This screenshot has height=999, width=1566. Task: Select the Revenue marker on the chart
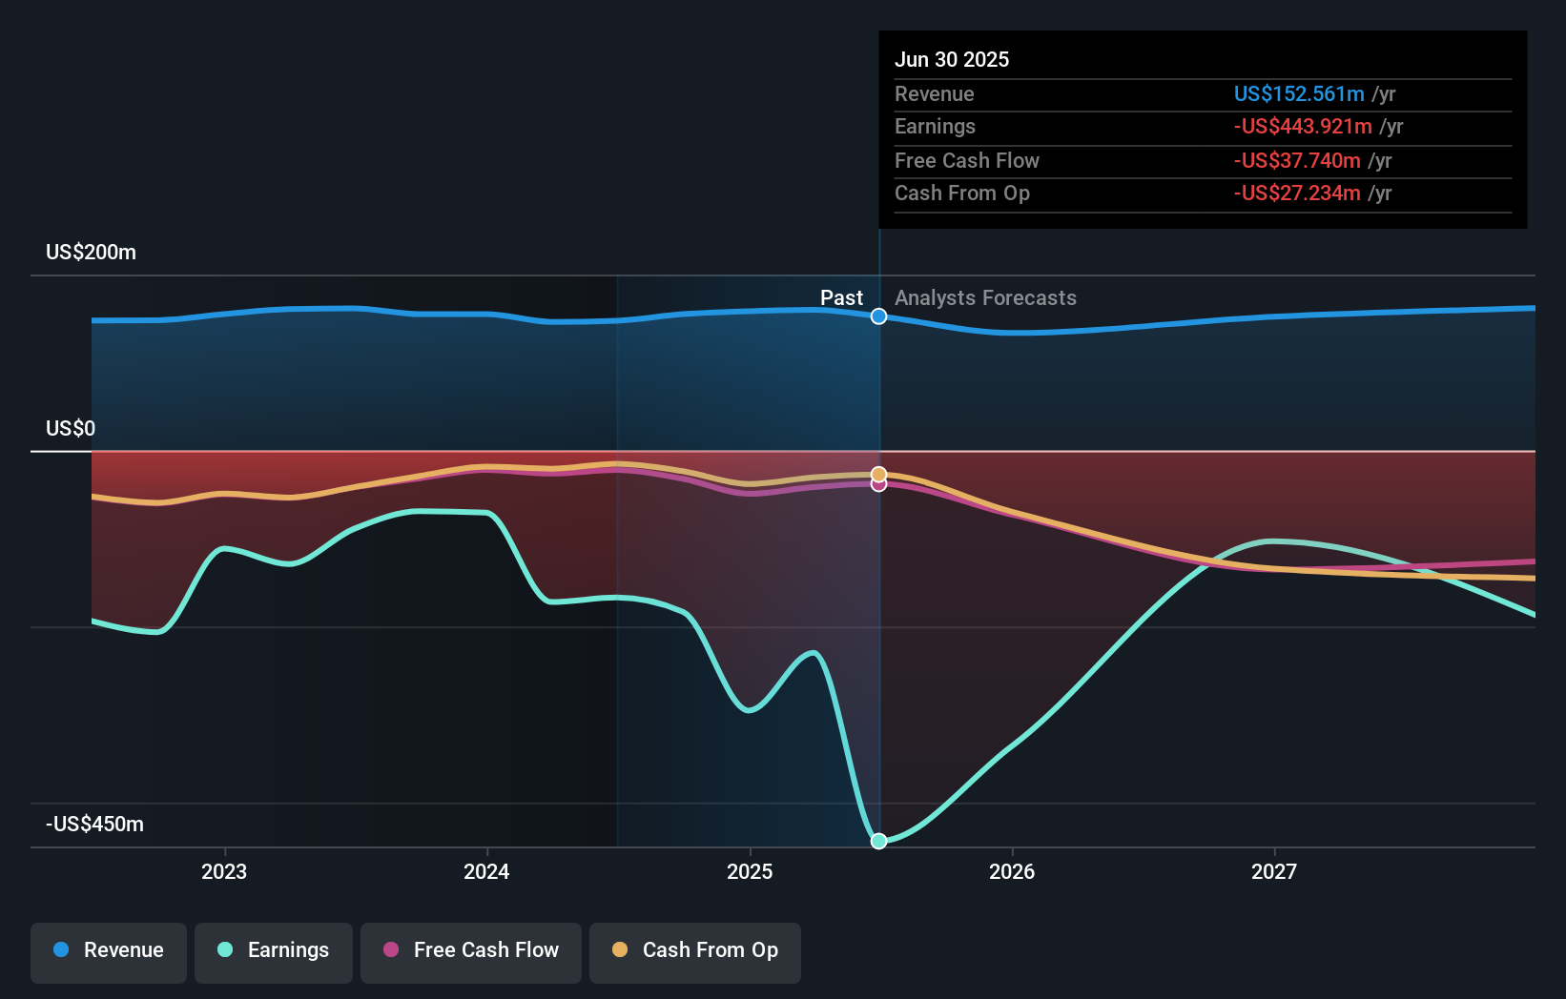878,316
